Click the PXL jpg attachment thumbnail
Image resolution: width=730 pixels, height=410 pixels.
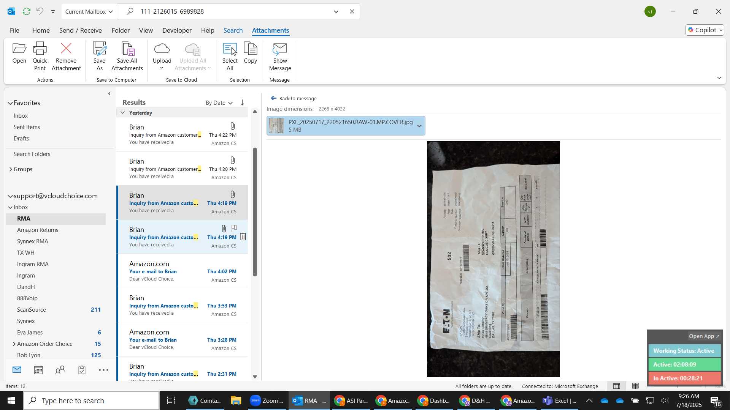[x=276, y=126]
